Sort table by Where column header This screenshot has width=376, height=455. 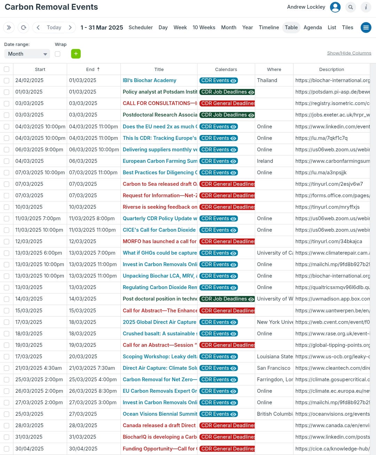pyautogui.click(x=274, y=69)
